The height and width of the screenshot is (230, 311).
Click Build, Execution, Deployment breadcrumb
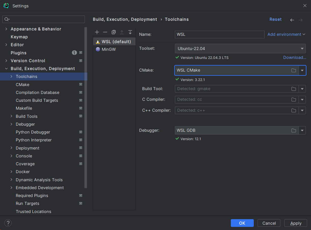pyautogui.click(x=125, y=19)
